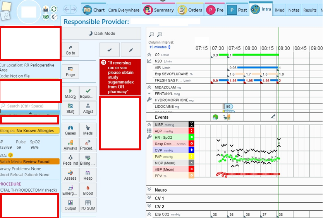
Task: Click the zoom in magnifier icon
Action: (160, 35)
